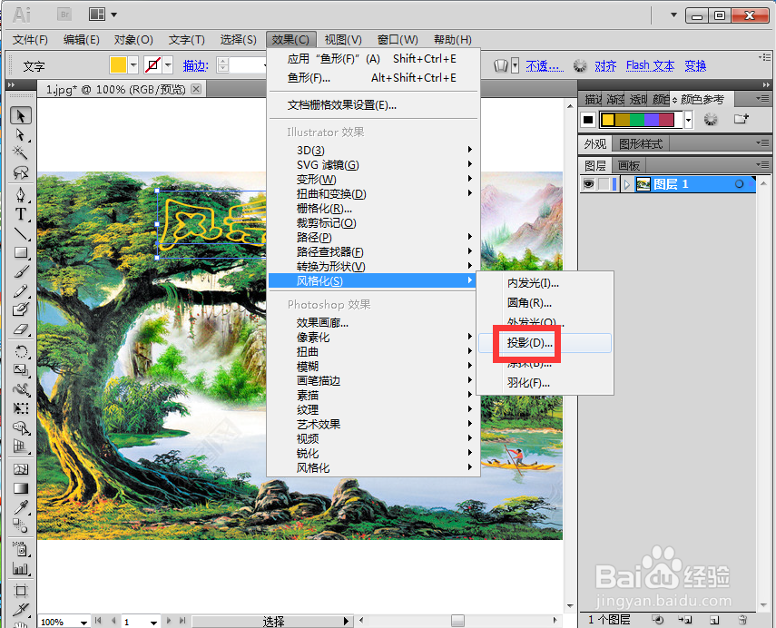The height and width of the screenshot is (628, 776).
Task: Open zoom level 100% dropdown
Action: [83, 622]
